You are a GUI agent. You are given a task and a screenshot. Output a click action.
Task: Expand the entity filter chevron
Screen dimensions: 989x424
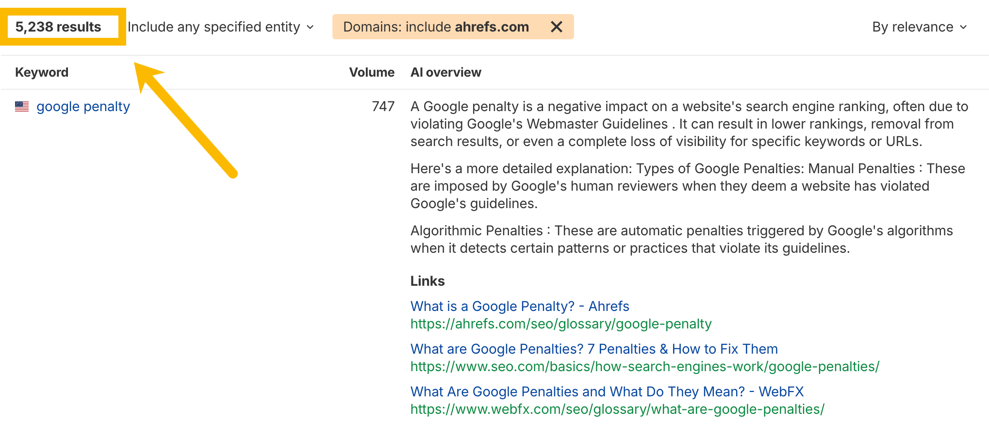(311, 28)
